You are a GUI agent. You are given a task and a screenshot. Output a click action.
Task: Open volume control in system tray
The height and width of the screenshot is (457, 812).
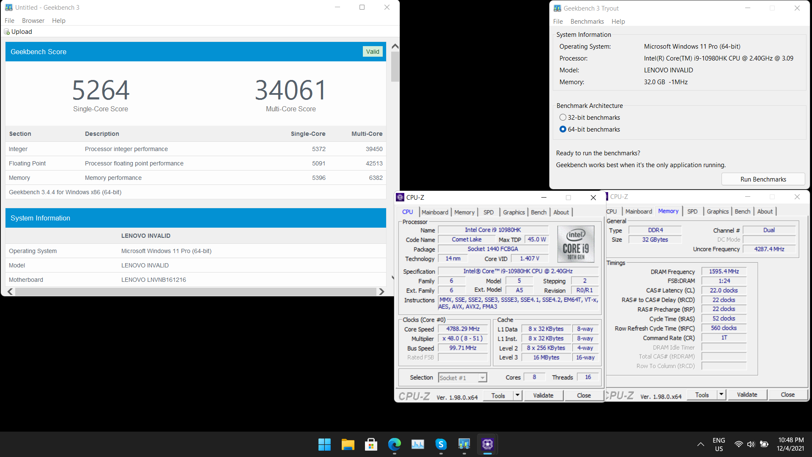pyautogui.click(x=751, y=444)
